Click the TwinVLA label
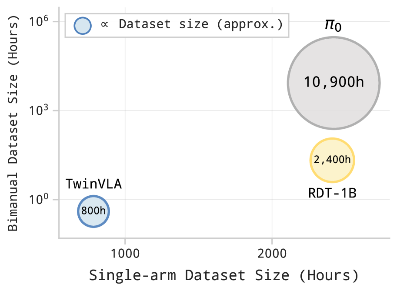This screenshot has height=291, width=397. 93,184
